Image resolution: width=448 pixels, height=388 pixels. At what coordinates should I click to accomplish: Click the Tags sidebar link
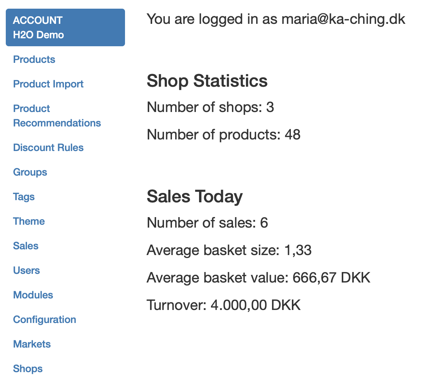point(24,197)
